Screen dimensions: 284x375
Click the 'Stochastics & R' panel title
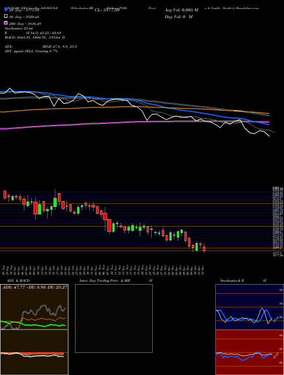(x=232, y=281)
